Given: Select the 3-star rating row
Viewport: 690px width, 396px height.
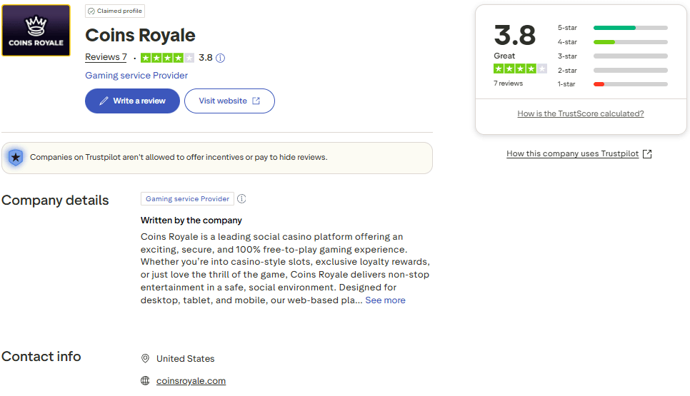Looking at the screenshot, I should pyautogui.click(x=613, y=56).
